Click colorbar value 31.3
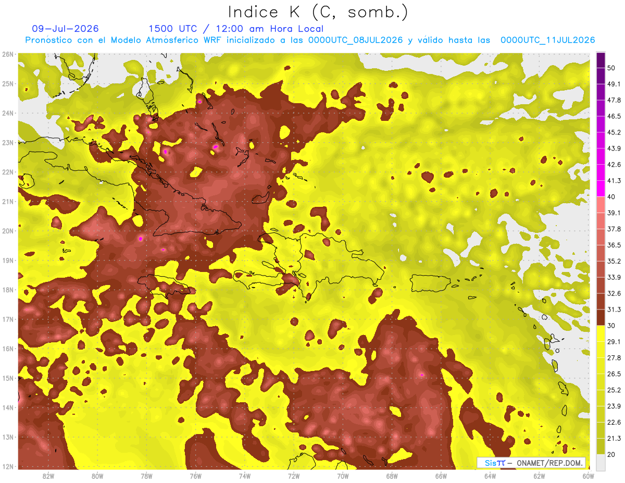Screen dimensions: 625x483 (x=614, y=309)
